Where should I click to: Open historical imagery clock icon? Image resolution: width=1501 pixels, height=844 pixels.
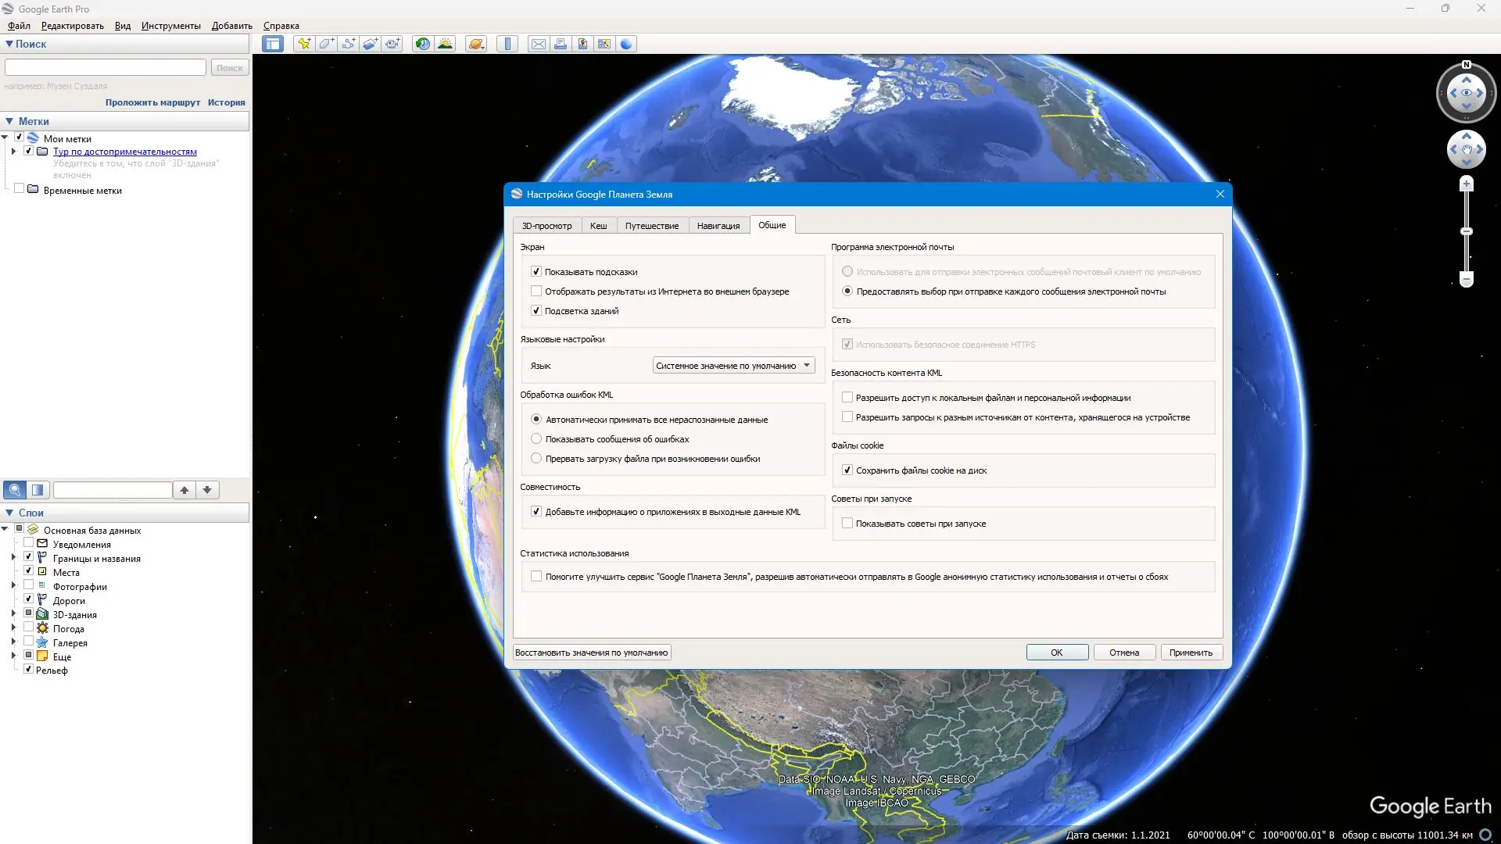pos(422,44)
